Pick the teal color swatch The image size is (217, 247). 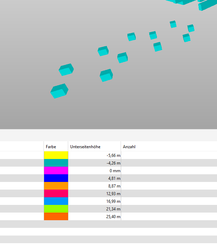(x=56, y=163)
